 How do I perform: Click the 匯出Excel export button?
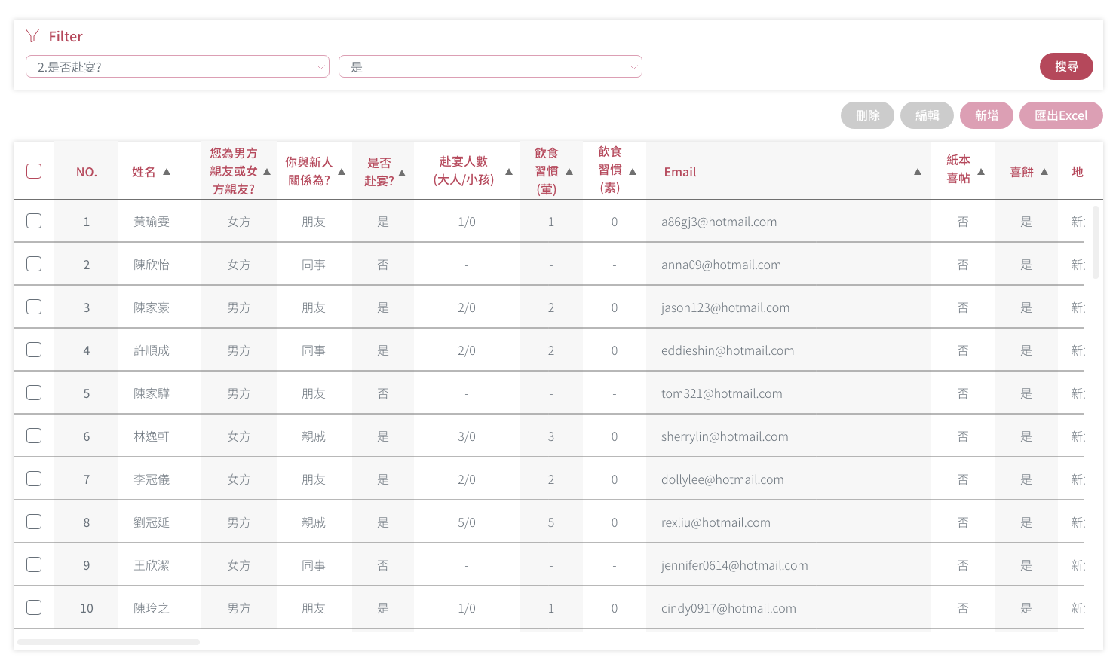click(x=1060, y=115)
